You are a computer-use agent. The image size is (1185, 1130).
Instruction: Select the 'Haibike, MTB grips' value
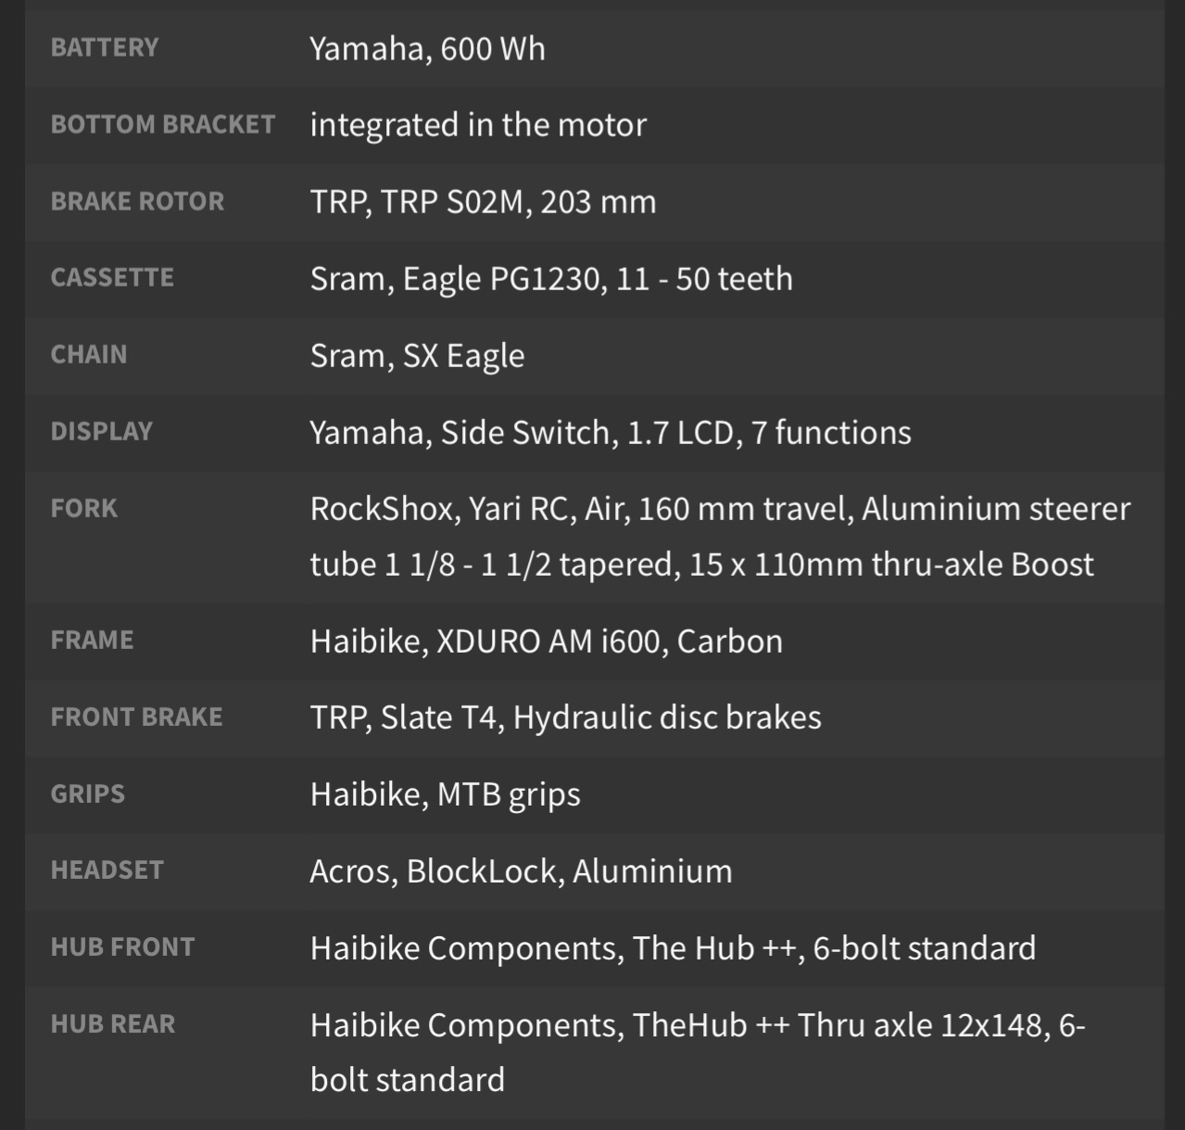pyautogui.click(x=445, y=794)
